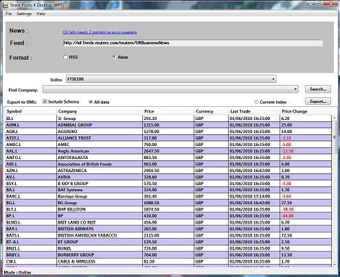Click the ASTRAZENECA company cell

click(x=100, y=171)
